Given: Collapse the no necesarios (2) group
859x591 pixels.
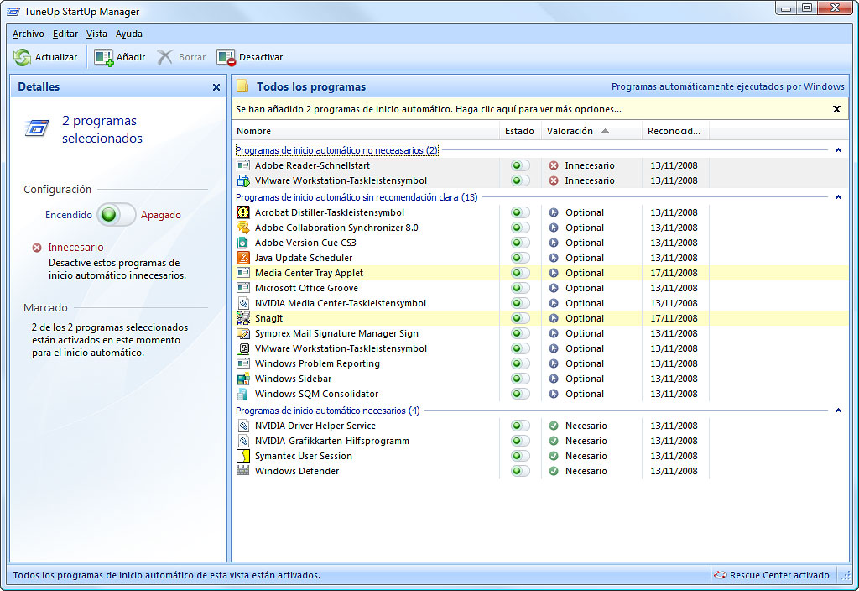Looking at the screenshot, I should coord(838,150).
